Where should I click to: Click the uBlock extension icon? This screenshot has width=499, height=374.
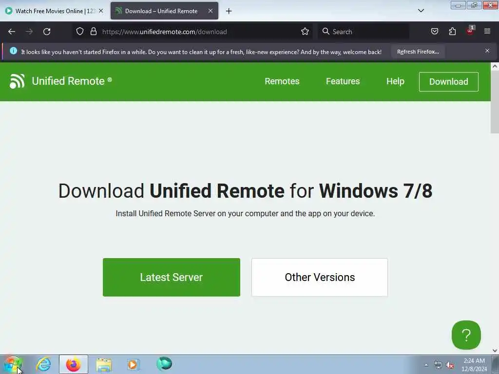pyautogui.click(x=470, y=31)
